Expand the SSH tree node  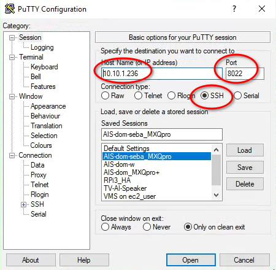24,204
